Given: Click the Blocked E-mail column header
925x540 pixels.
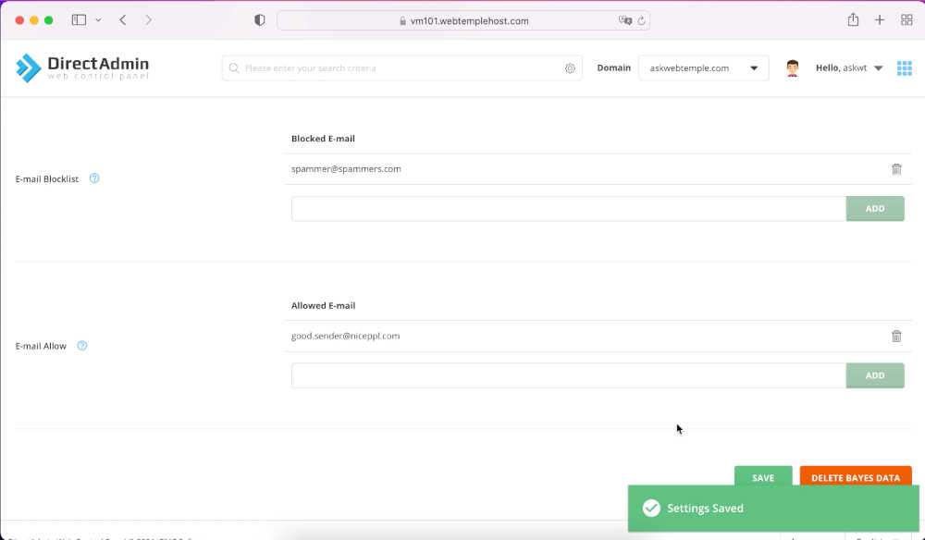Looking at the screenshot, I should pyautogui.click(x=323, y=139).
